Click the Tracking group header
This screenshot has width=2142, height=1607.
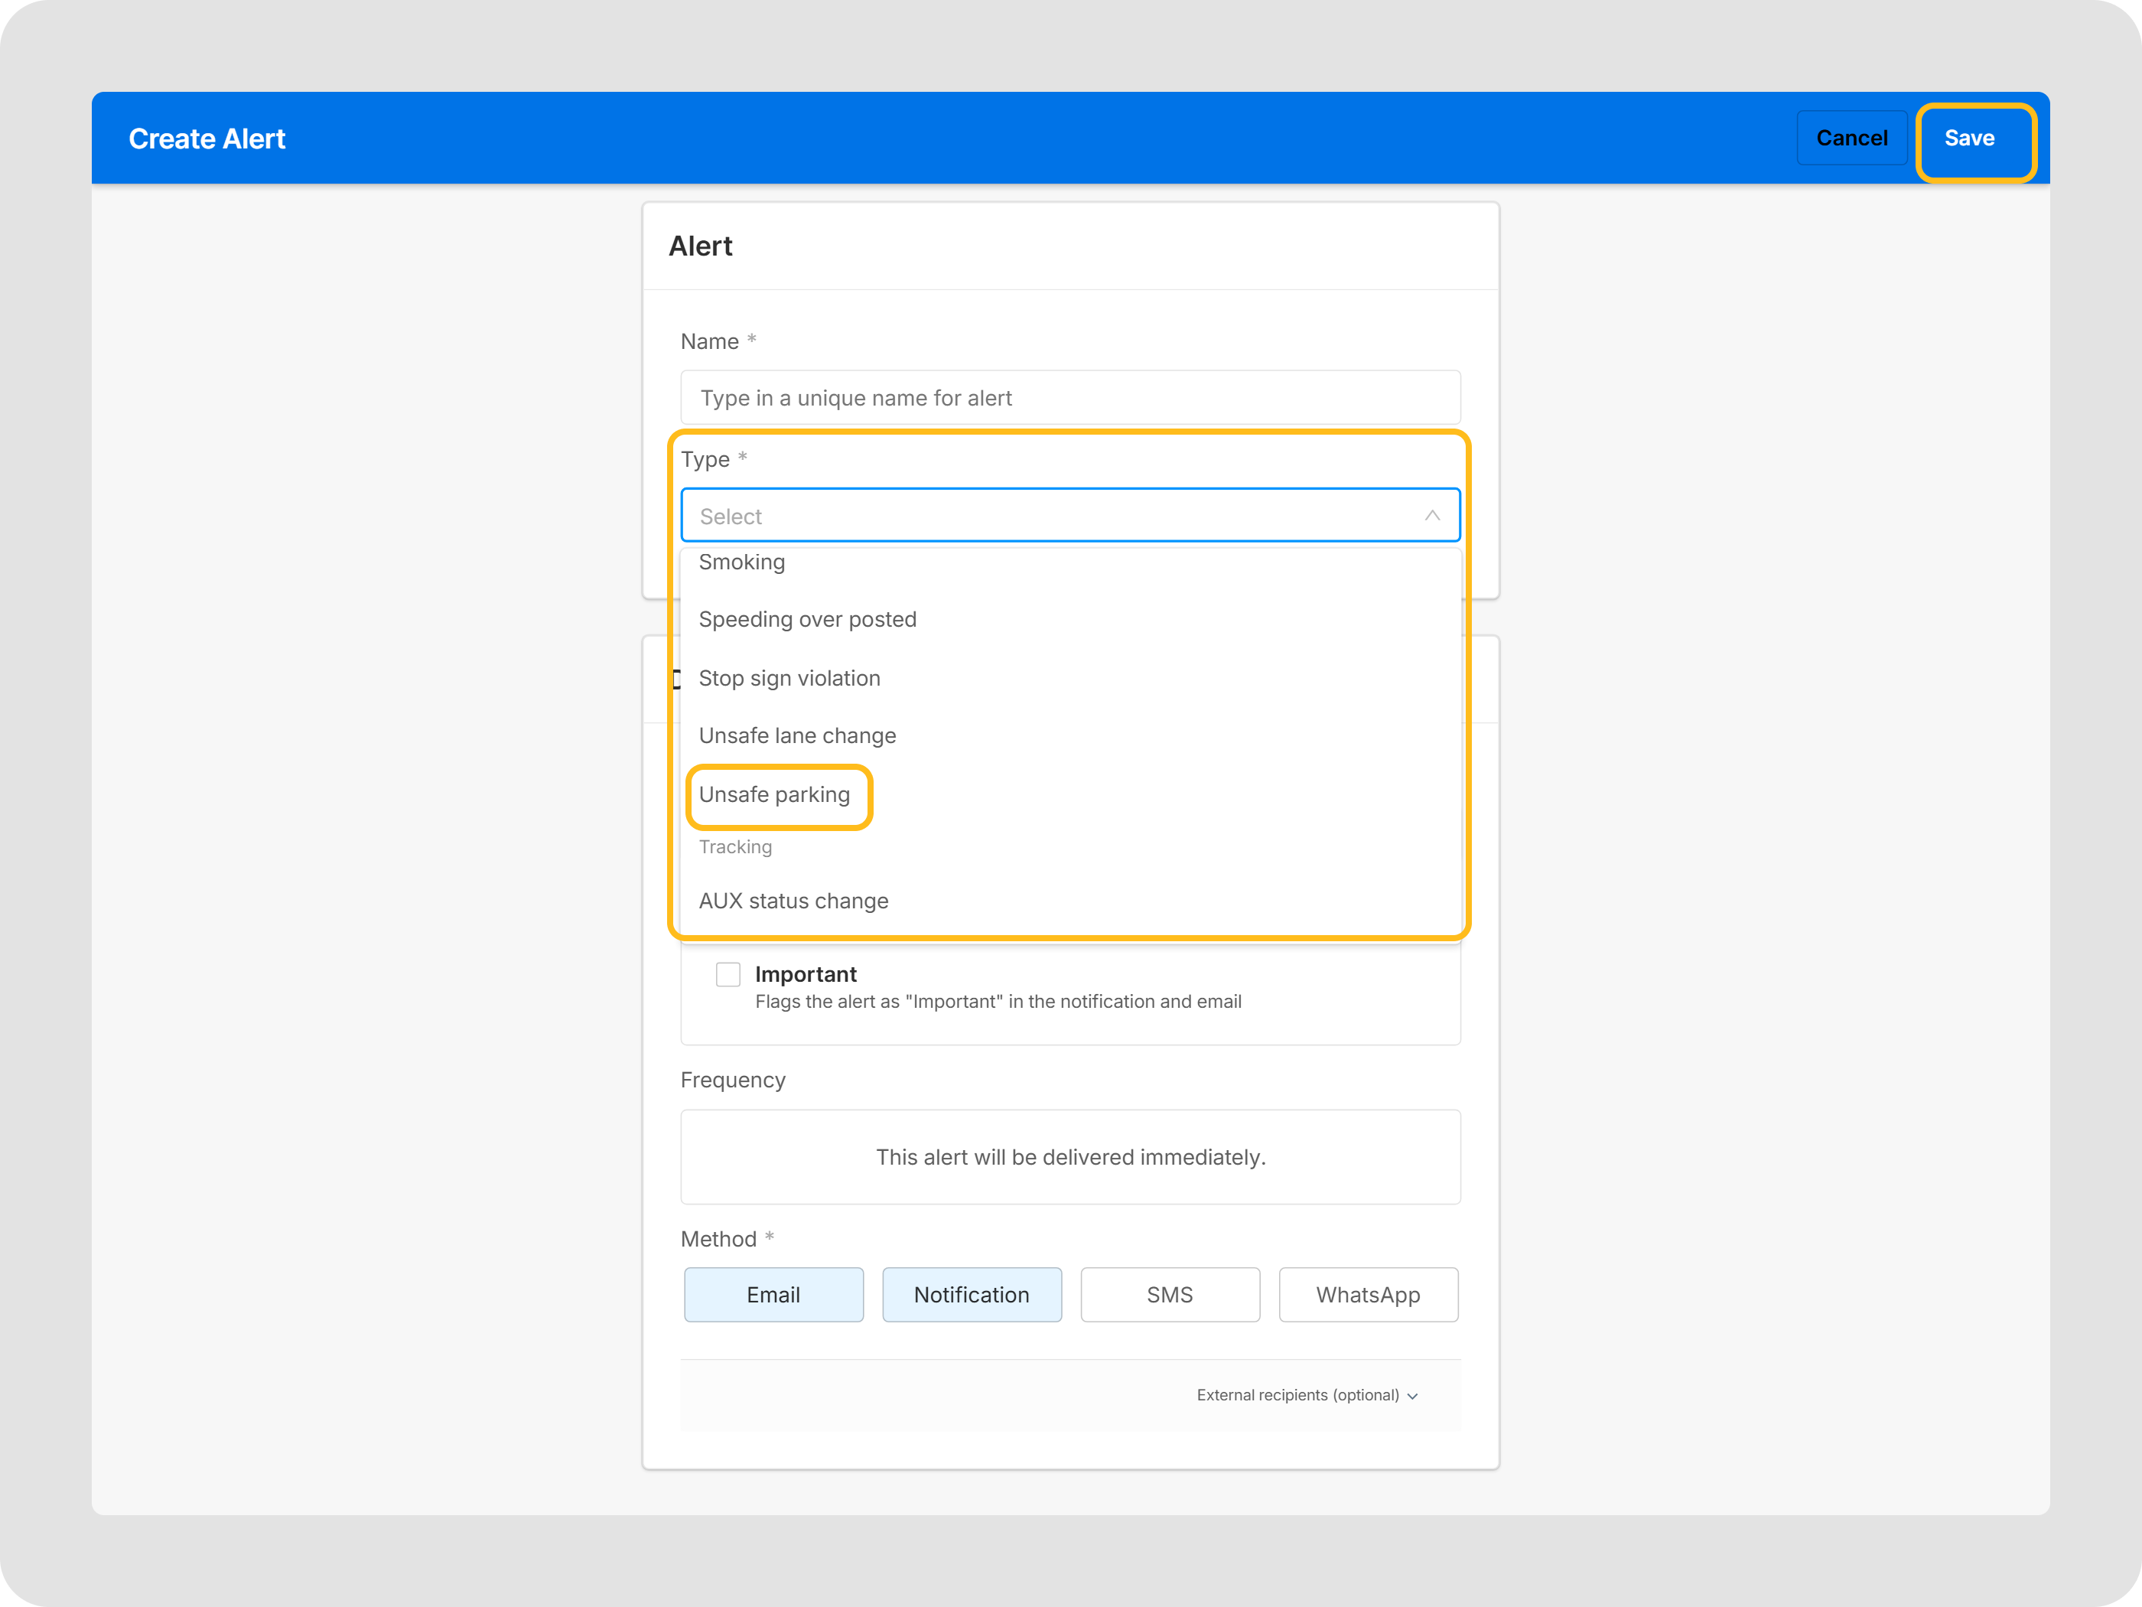click(x=735, y=846)
